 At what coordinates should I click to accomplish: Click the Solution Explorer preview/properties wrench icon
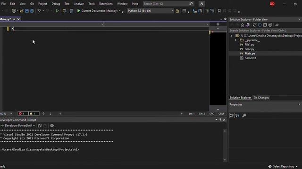click(x=277, y=25)
